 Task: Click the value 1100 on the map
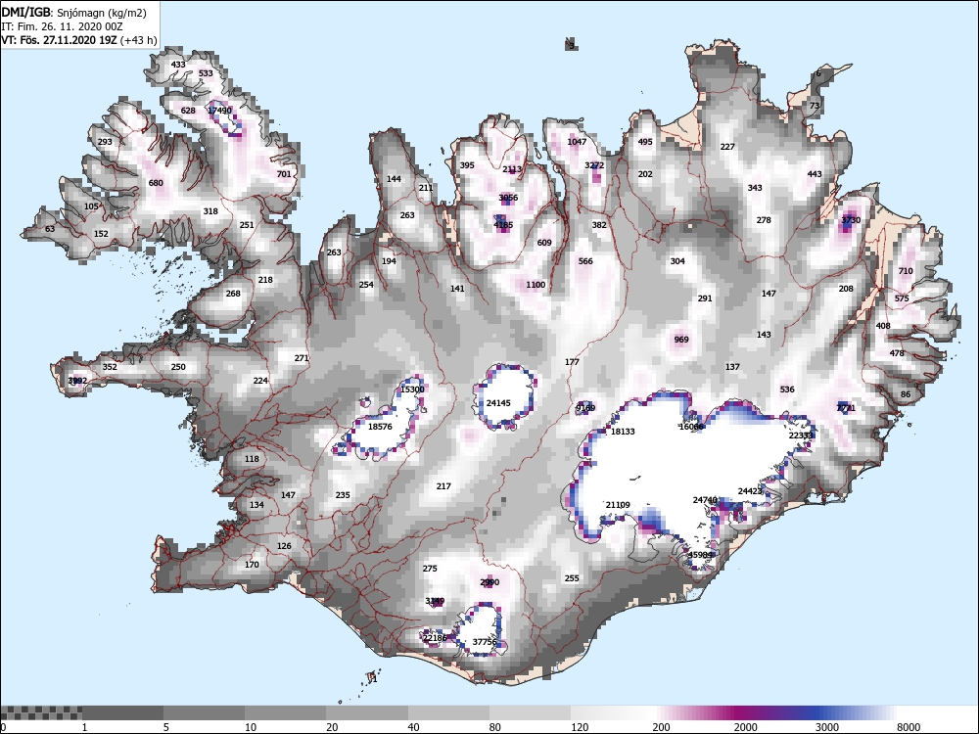point(536,285)
